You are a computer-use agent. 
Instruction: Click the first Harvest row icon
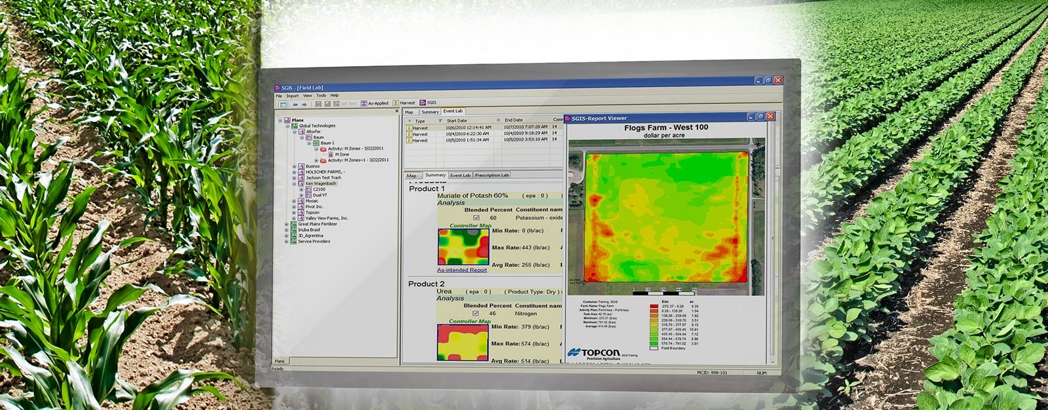tap(409, 128)
